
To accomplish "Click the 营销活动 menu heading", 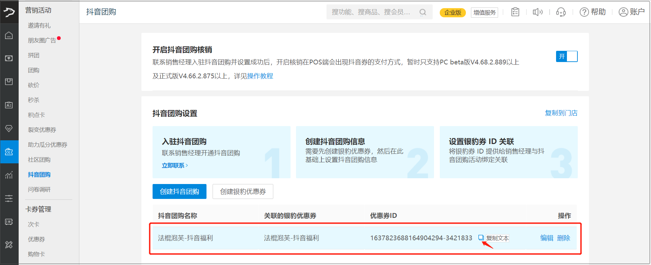I will (38, 10).
